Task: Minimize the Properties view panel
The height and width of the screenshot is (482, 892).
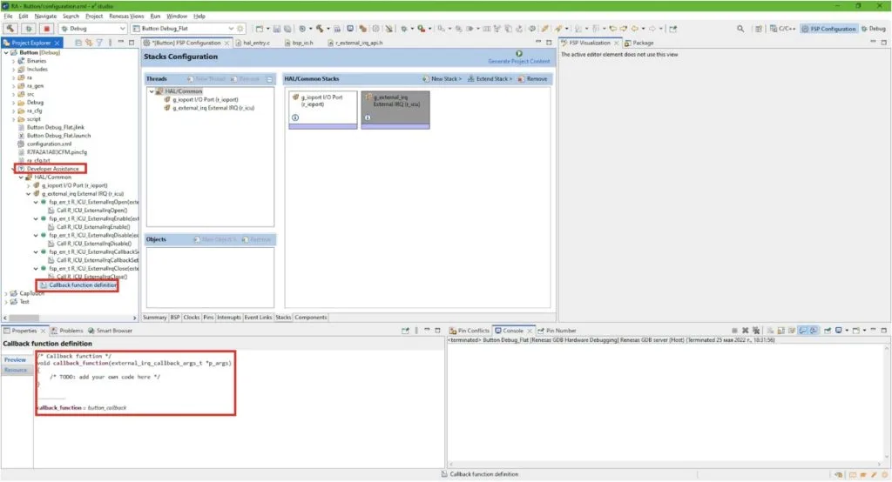Action: [x=427, y=331]
